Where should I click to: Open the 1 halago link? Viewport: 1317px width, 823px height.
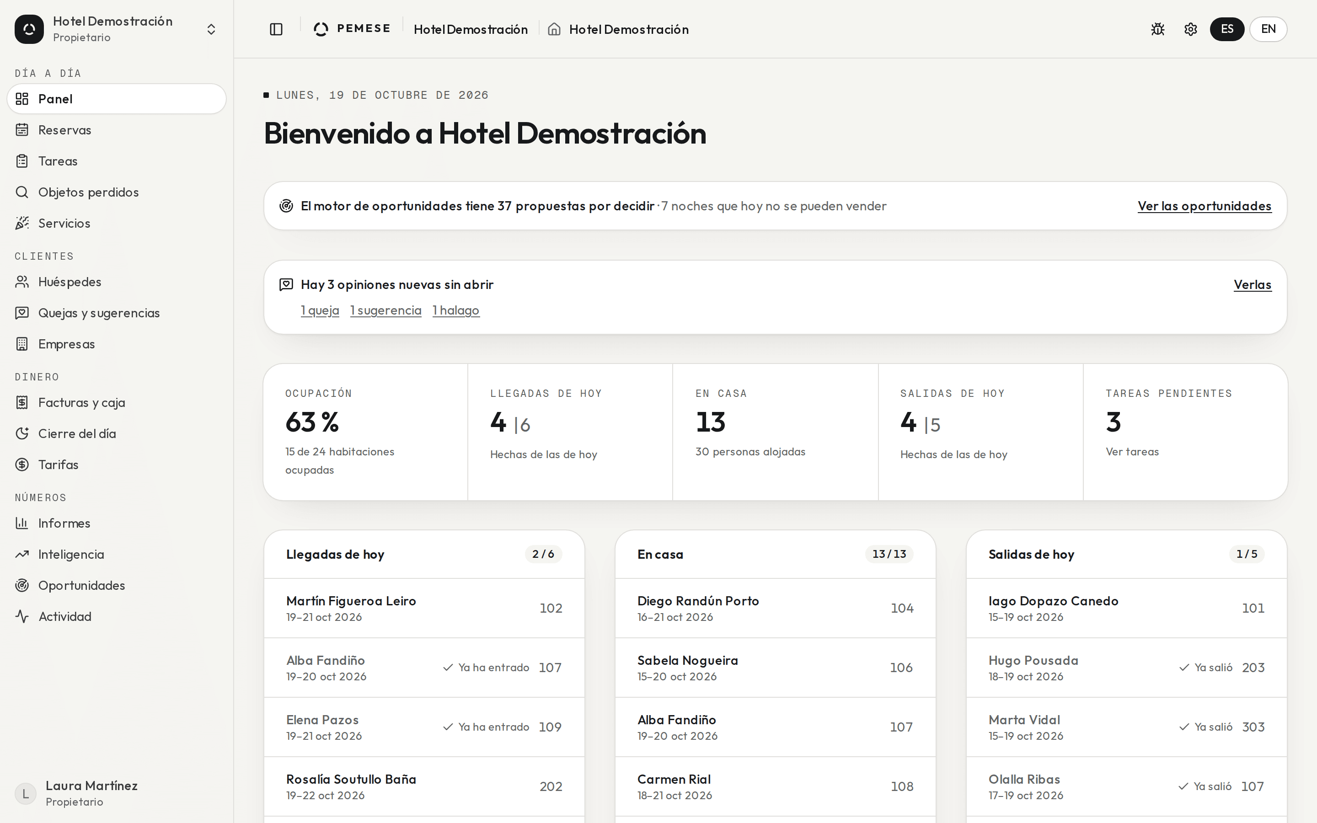pos(456,310)
